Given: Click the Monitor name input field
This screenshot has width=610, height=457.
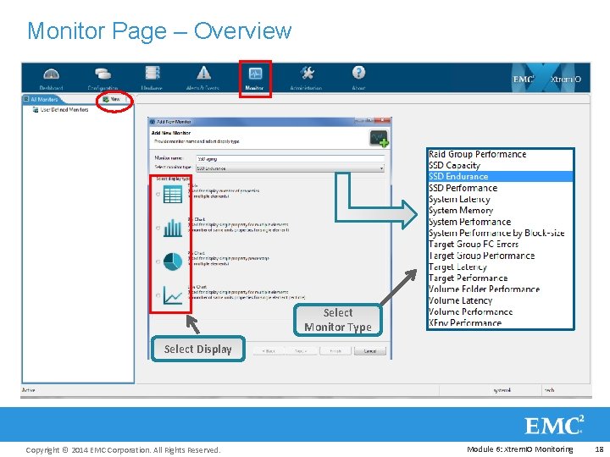Looking at the screenshot, I should click(x=290, y=159).
